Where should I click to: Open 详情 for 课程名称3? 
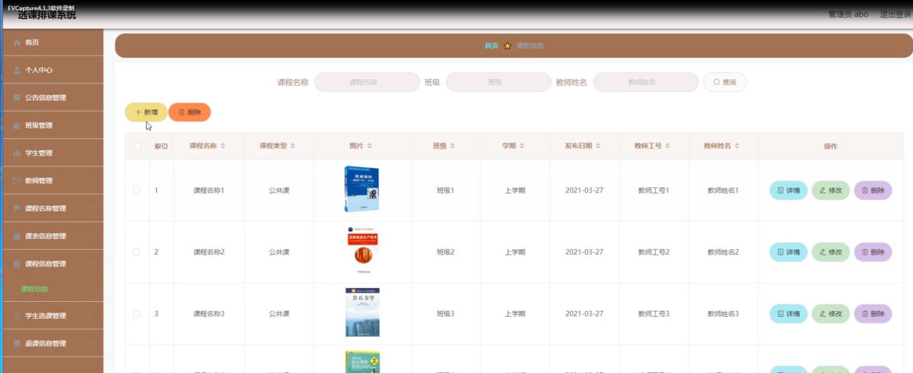(x=788, y=314)
